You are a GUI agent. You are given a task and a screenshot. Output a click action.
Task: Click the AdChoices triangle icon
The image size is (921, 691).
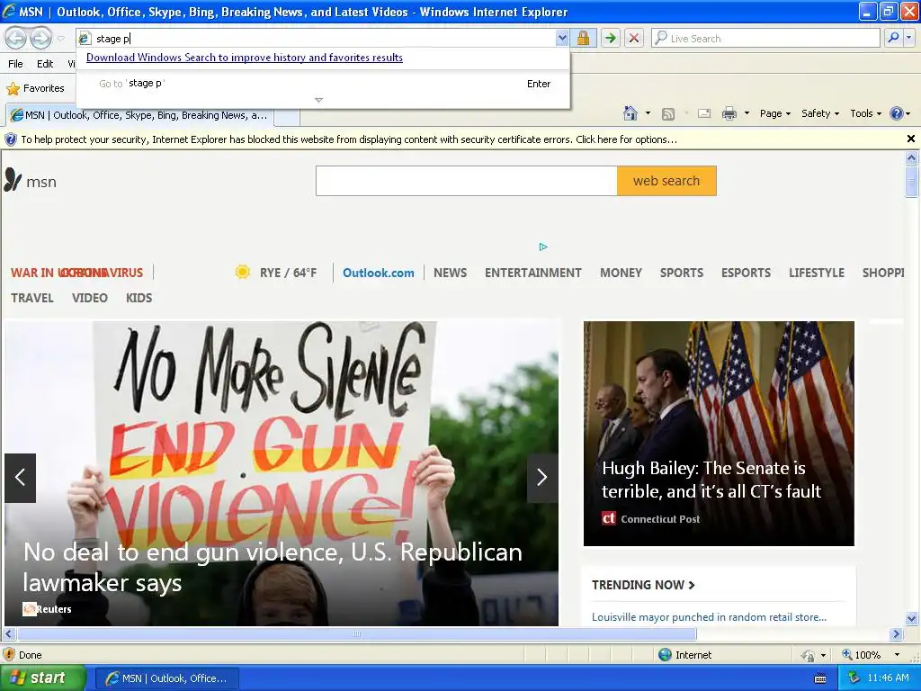coord(543,247)
